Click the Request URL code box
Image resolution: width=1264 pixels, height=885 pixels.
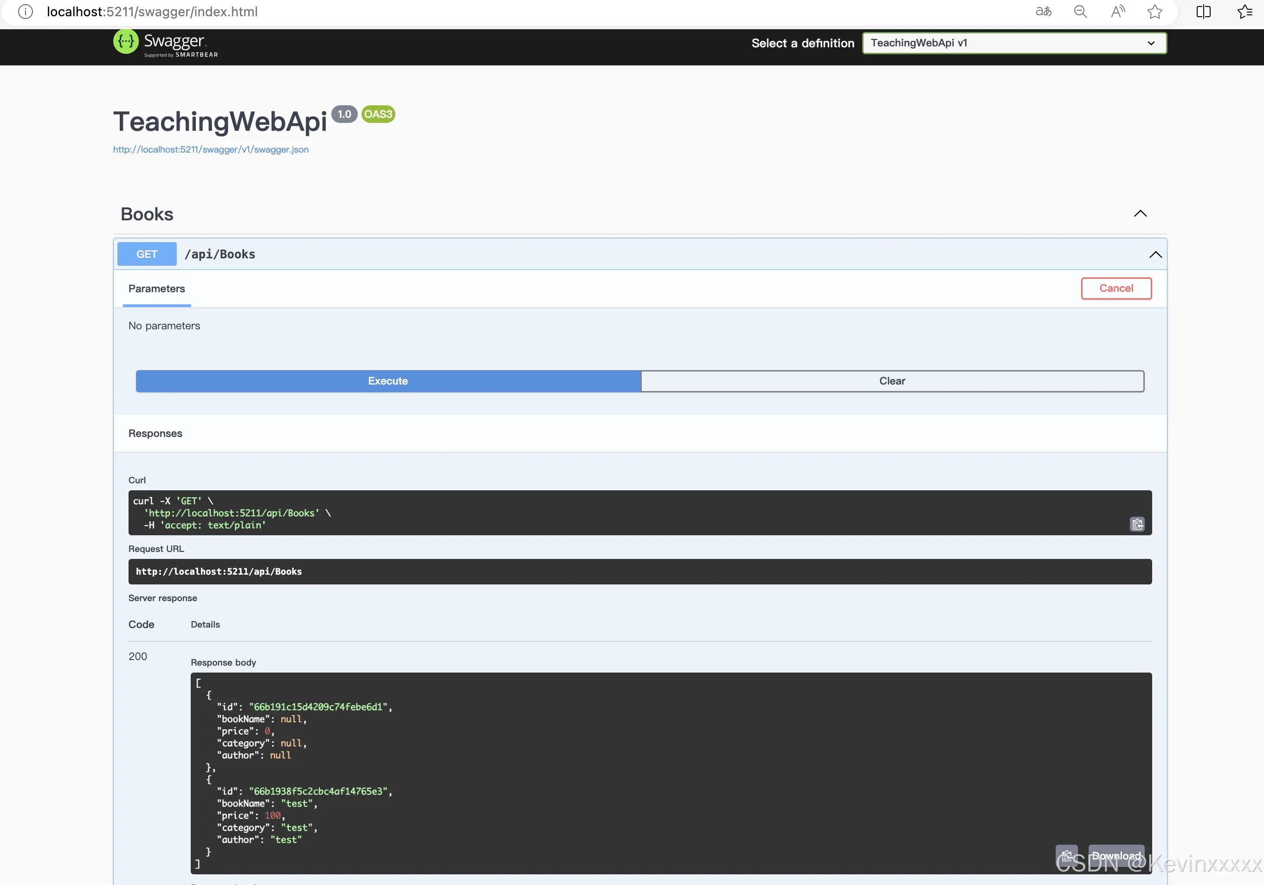click(640, 571)
